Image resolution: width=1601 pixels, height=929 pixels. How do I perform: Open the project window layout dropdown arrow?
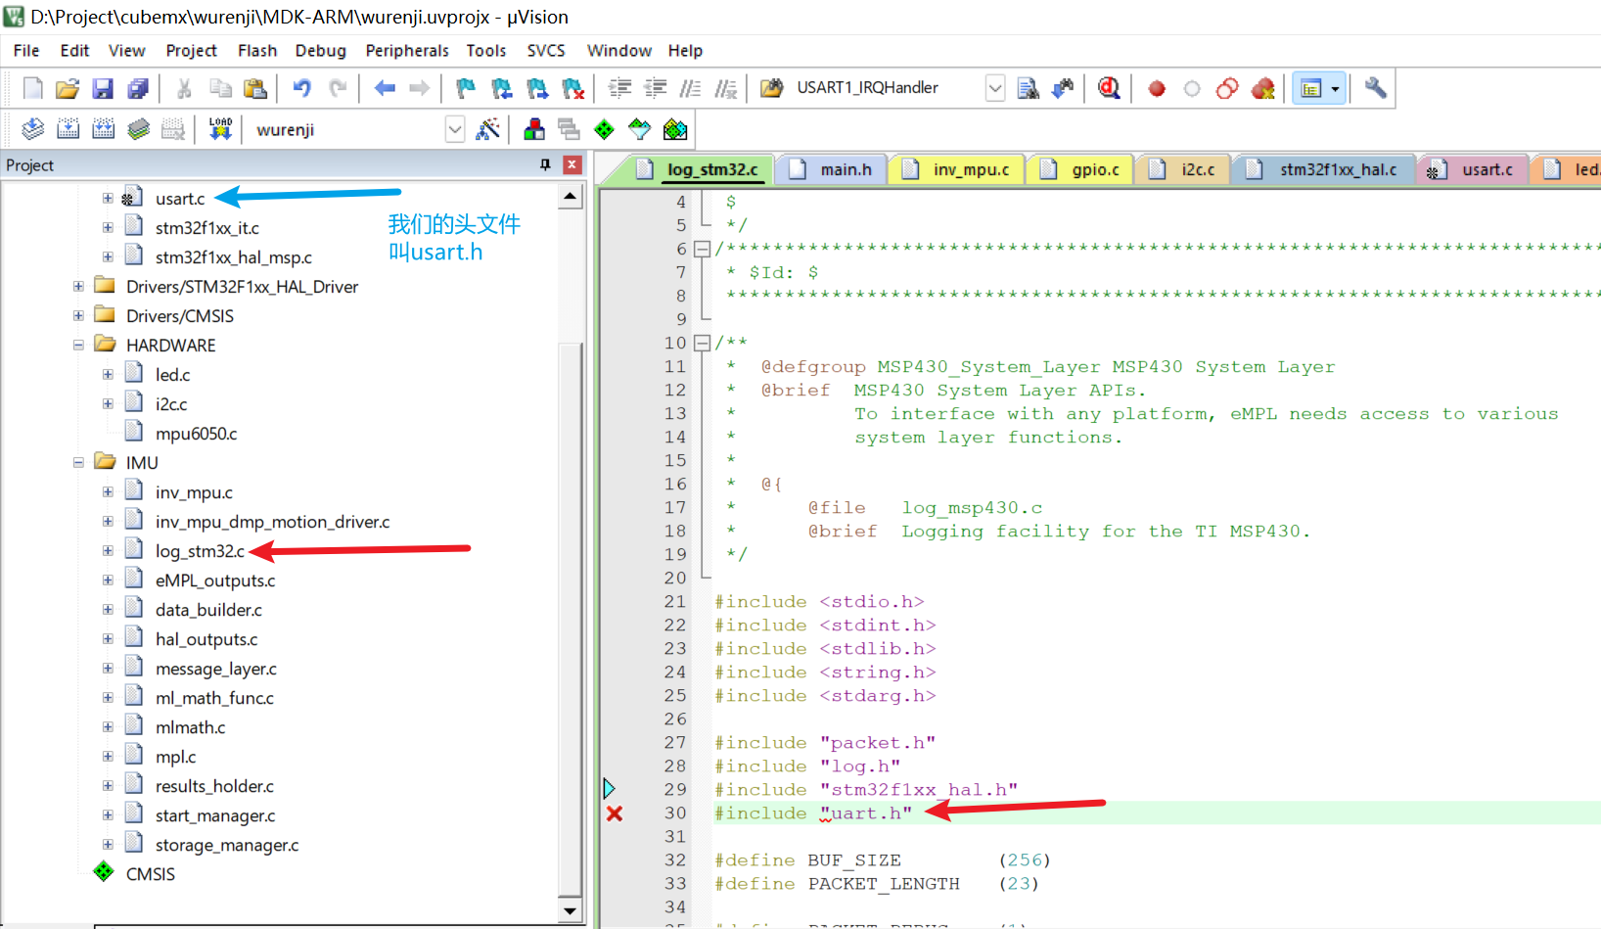1335,88
